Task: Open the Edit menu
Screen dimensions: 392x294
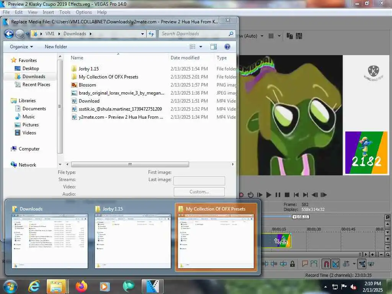Action: pyautogui.click(x=18, y=12)
